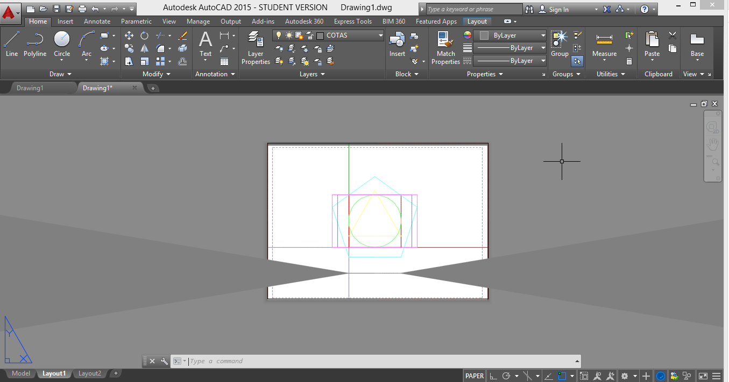This screenshot has width=729, height=382.
Task: Toggle hardware acceleration in status bar
Action: [660, 376]
